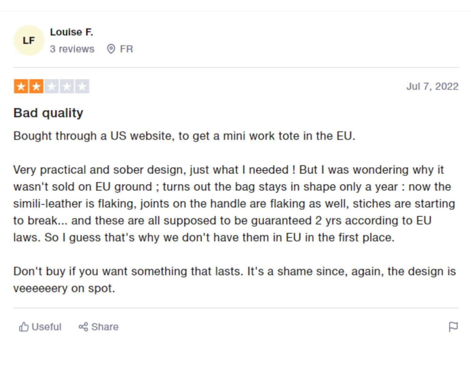Click the divider under the reviewer header
The width and height of the screenshot is (471, 377).
[x=235, y=68]
